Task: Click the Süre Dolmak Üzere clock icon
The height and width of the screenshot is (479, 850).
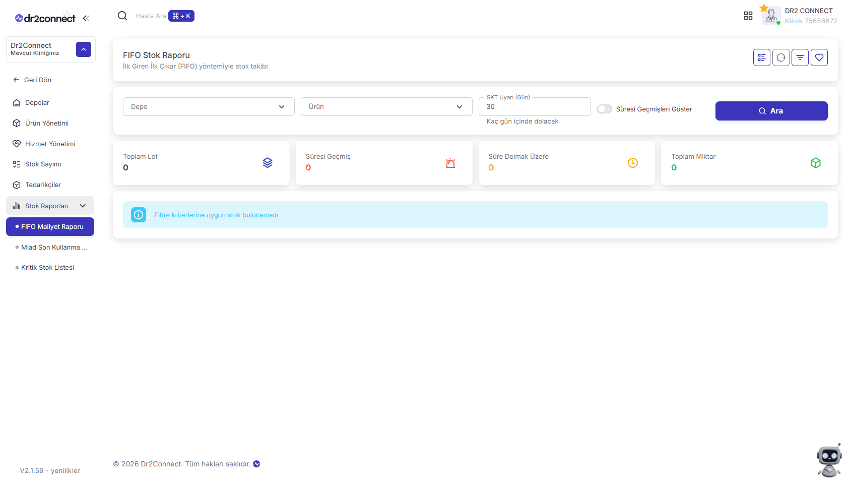Action: pyautogui.click(x=633, y=163)
